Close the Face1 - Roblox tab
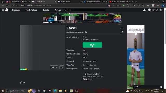The height and width of the screenshot is (93, 166). coord(55,2)
